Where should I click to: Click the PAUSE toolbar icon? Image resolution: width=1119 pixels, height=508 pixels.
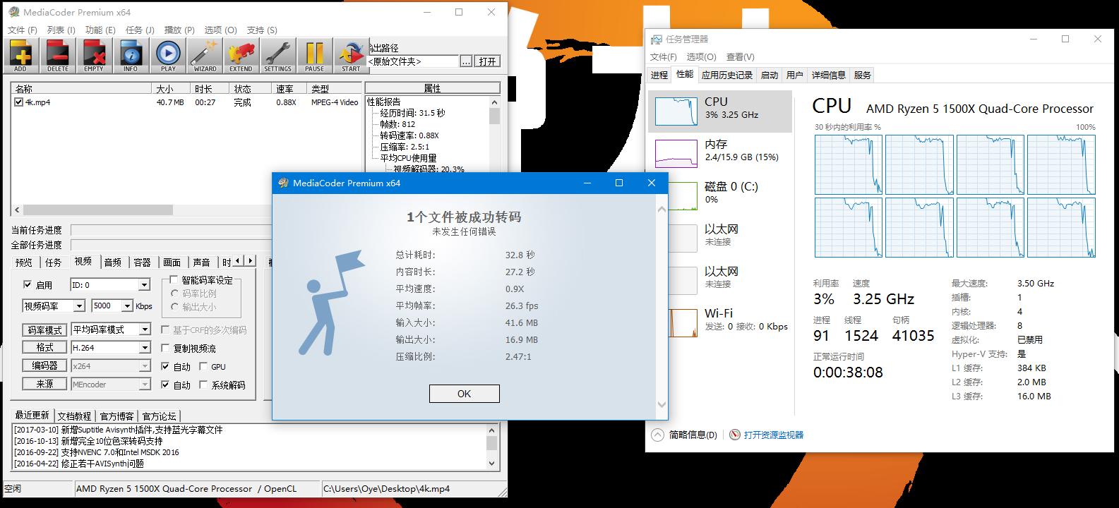click(x=314, y=56)
